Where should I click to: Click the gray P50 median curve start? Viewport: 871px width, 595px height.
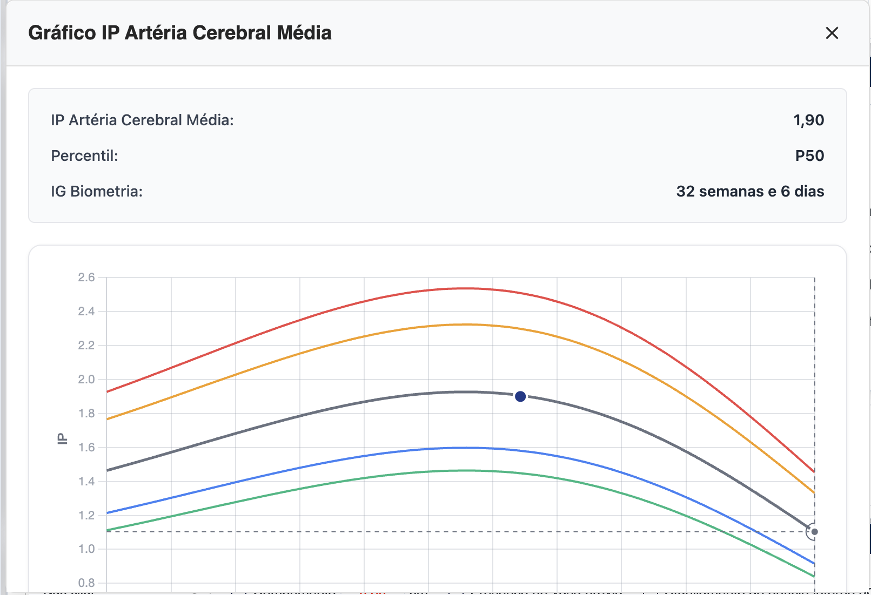(x=108, y=470)
